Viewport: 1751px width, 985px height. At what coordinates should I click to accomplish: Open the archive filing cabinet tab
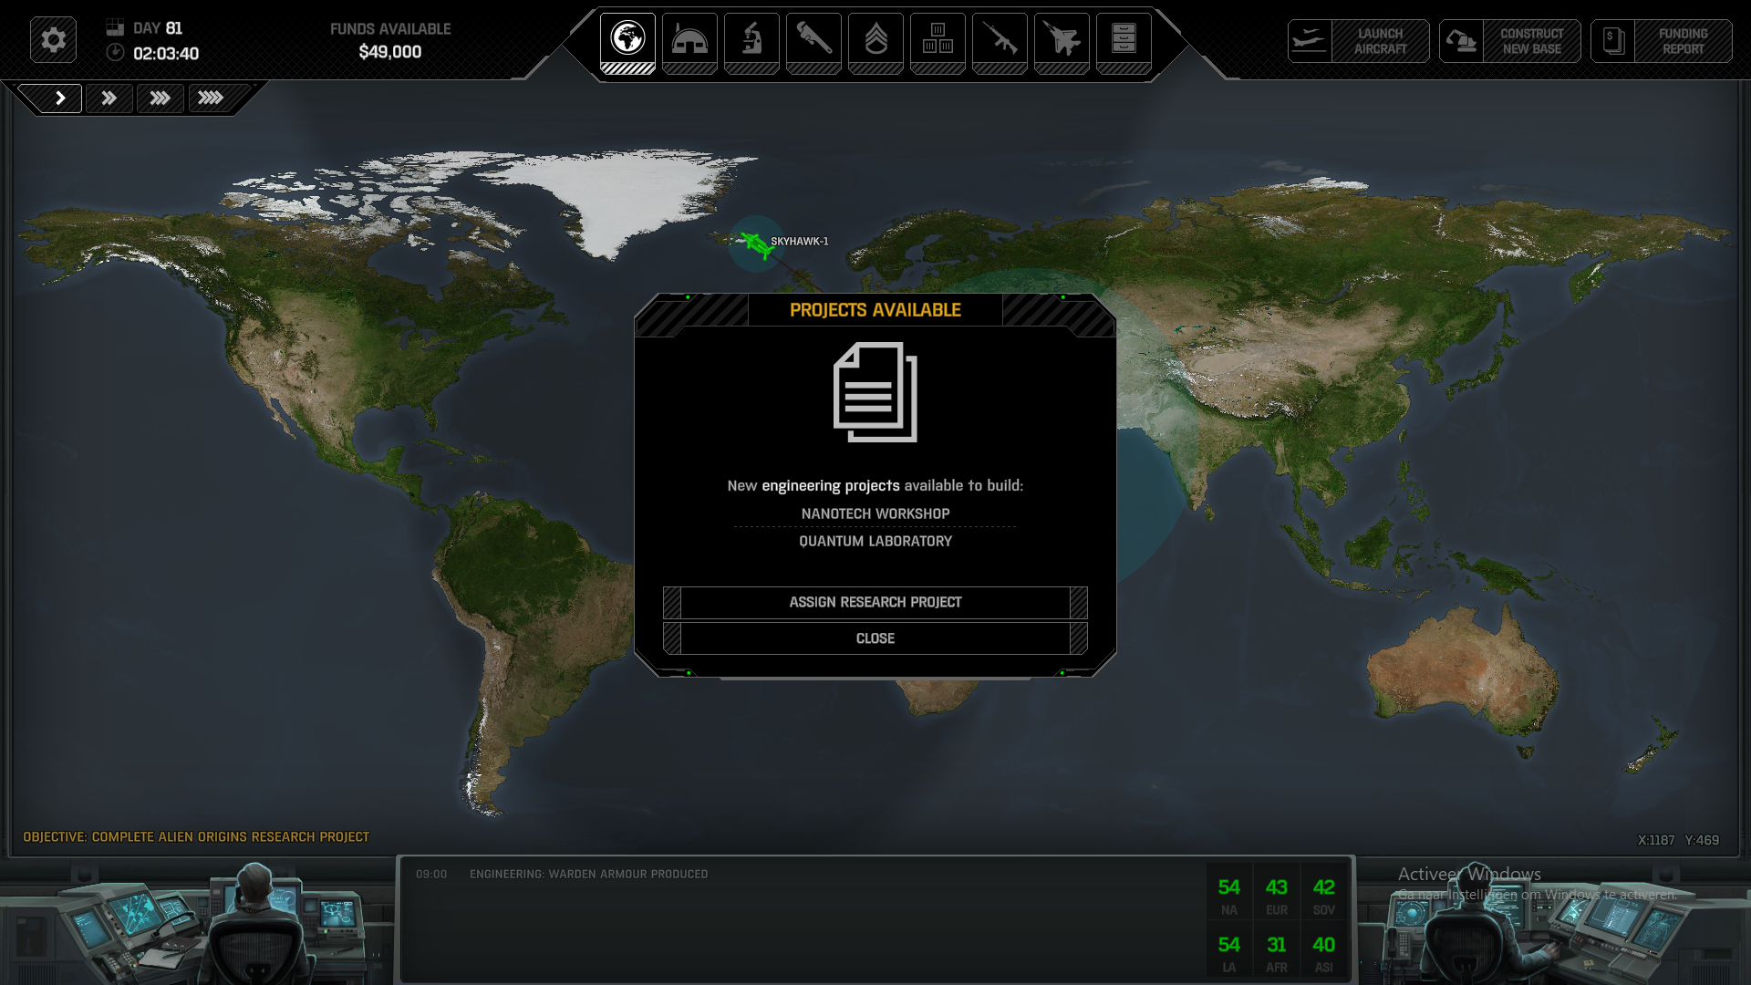click(1124, 41)
